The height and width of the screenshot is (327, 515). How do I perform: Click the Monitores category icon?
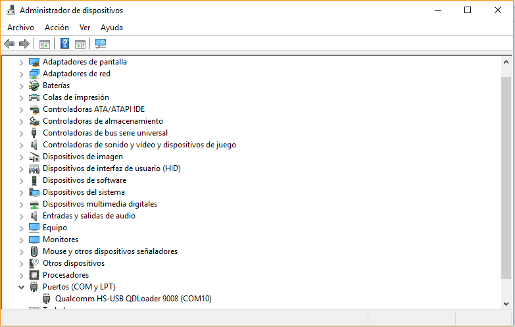coord(34,239)
